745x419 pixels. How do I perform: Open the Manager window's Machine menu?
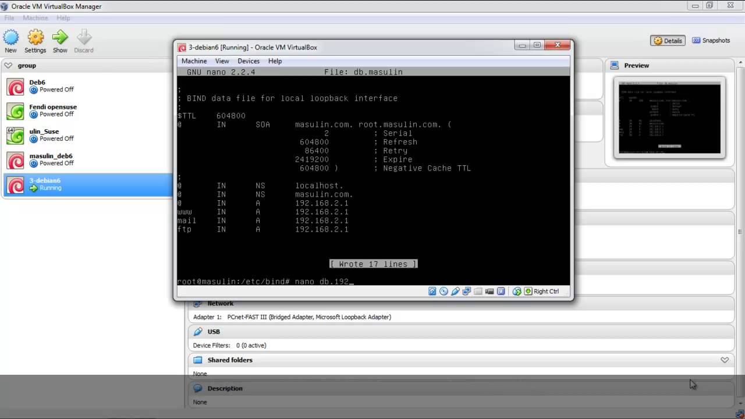(36, 18)
